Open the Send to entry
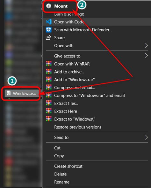 (x=61, y=137)
